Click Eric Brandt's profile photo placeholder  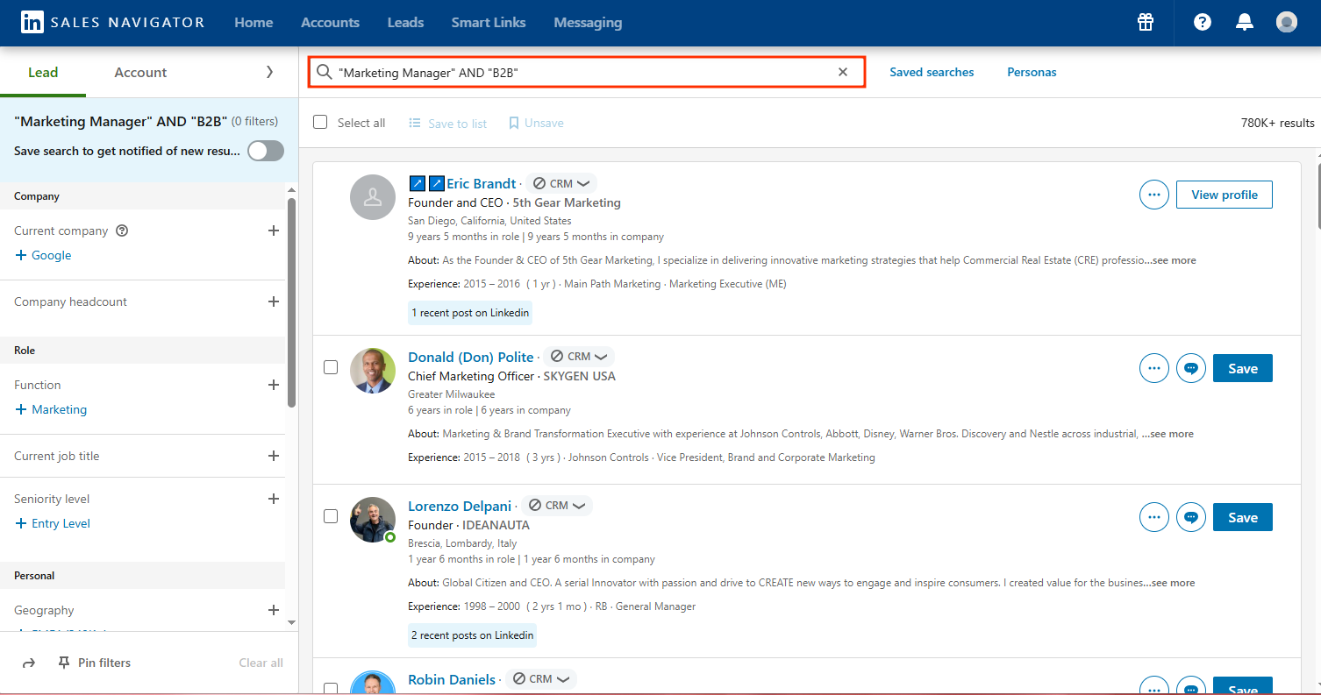pos(373,196)
